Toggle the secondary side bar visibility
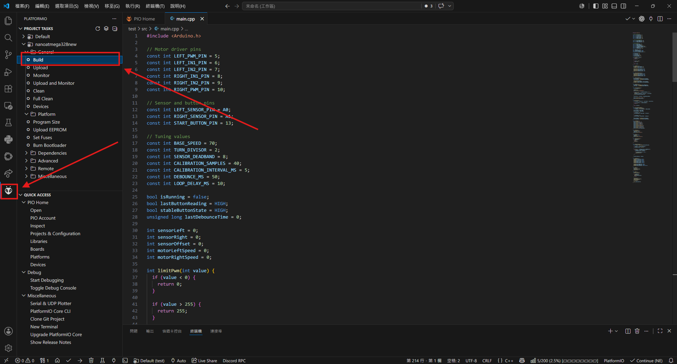This screenshot has height=364, width=677. [623, 6]
